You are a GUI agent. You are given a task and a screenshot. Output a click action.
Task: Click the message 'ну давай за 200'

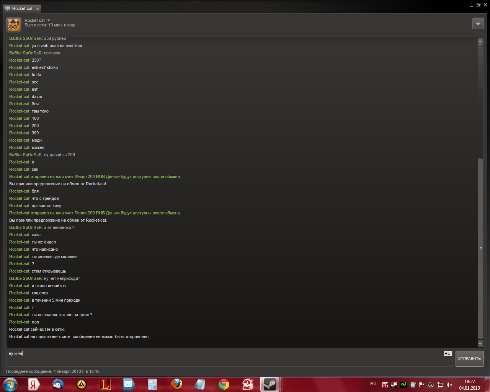[x=59, y=155]
